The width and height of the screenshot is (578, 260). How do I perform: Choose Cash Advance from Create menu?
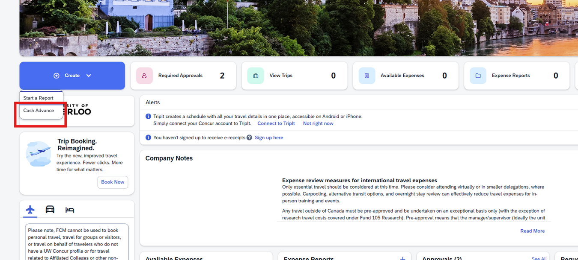coord(39,111)
